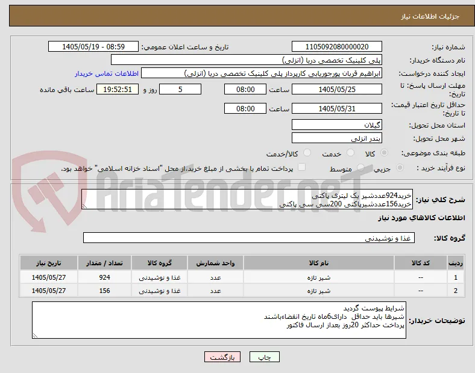Click the general need description textarea
Screen dimensions: 475x373
pyautogui.click(x=247, y=199)
